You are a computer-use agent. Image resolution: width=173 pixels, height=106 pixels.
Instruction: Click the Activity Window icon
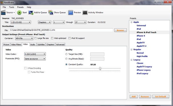(x=85, y=13)
